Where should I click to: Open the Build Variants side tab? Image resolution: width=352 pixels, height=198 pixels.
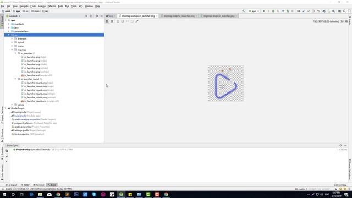click(2, 172)
